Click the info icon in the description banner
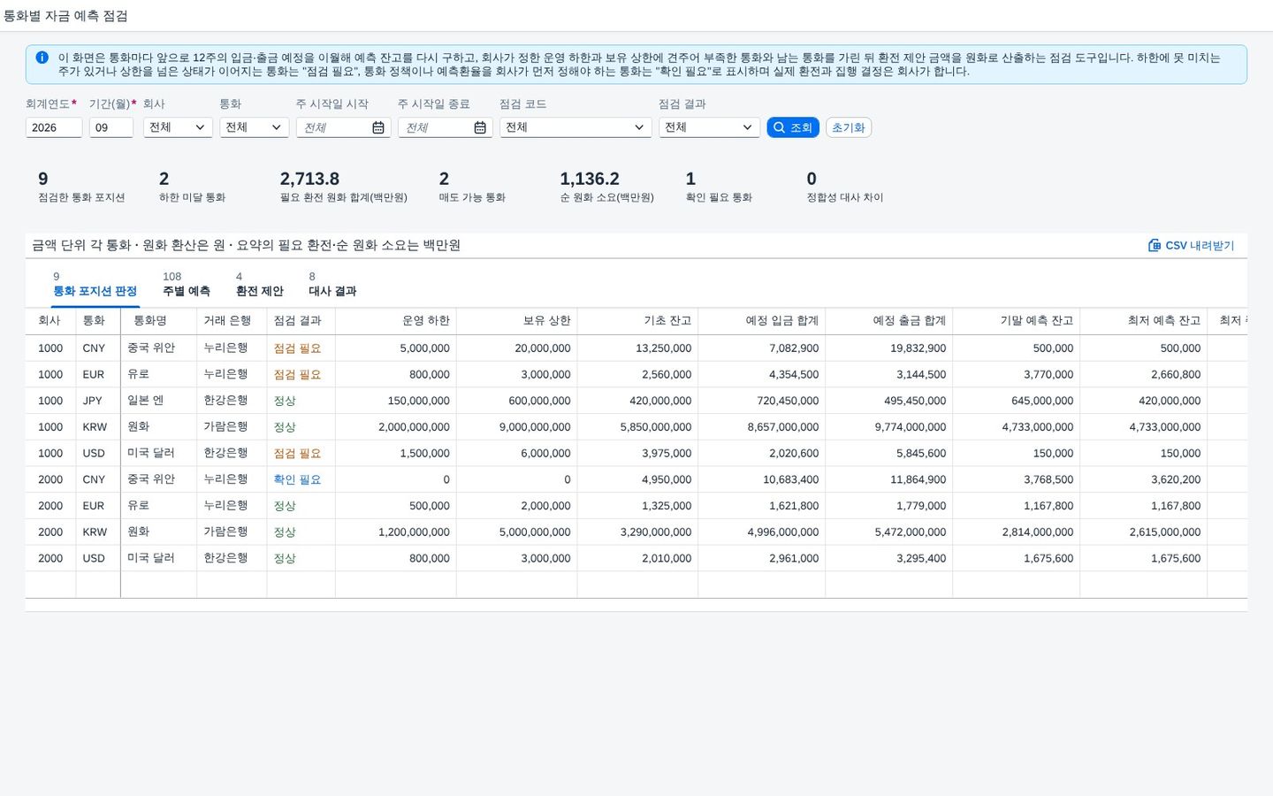The image size is (1273, 796). pos(42,57)
